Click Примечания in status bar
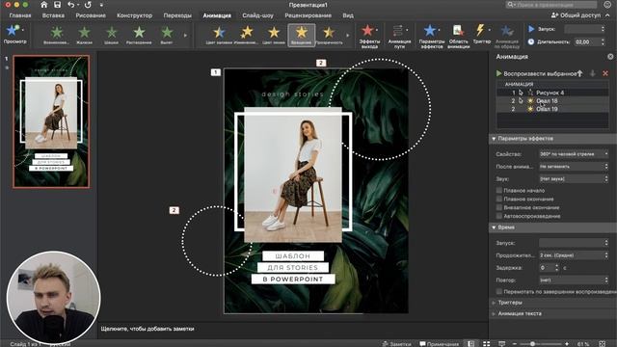The width and height of the screenshot is (617, 347). click(440, 344)
